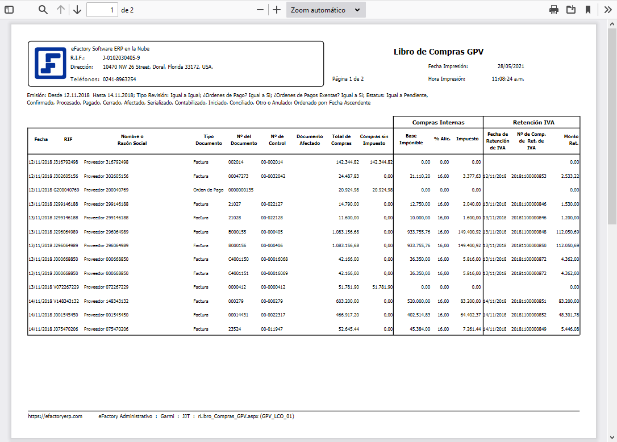Go to the next page using the down arrow
This screenshot has width=617, height=442.
coord(77,9)
